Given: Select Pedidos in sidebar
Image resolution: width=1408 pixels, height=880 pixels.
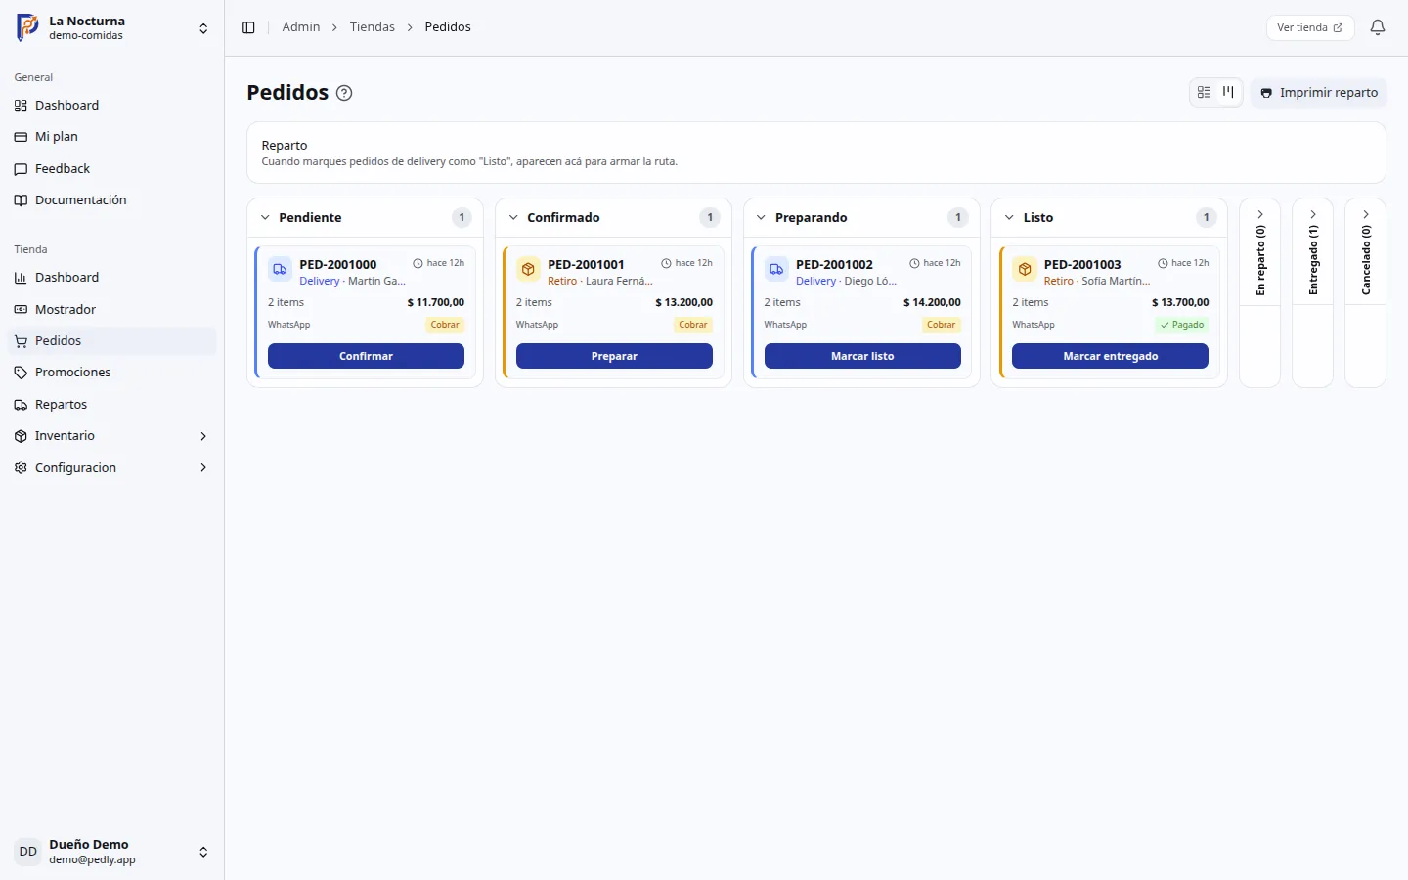Looking at the screenshot, I should [112, 341].
